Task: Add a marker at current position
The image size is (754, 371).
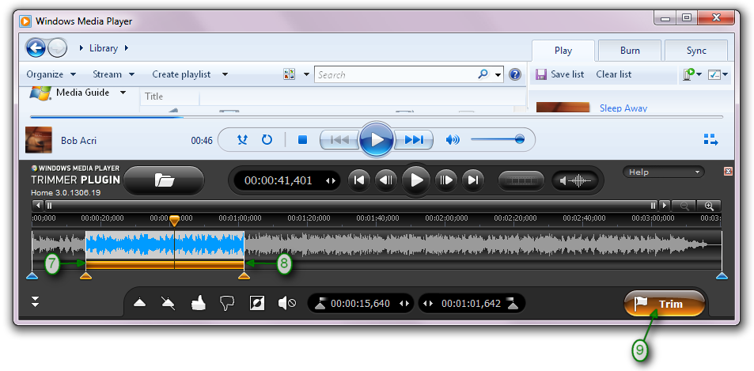Action: (139, 303)
